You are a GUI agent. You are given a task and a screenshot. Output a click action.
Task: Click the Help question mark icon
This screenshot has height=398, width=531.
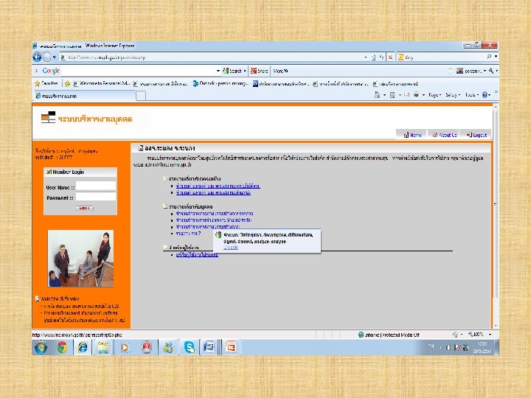pos(485,95)
